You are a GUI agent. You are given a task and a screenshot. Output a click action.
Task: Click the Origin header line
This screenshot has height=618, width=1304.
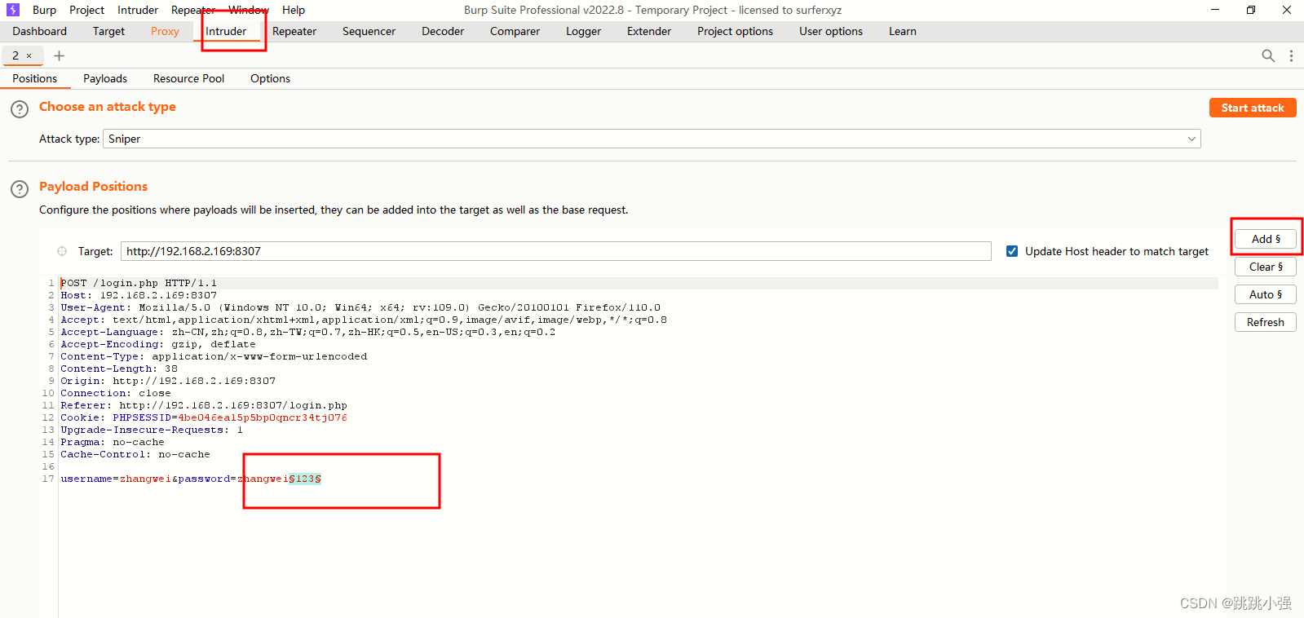pos(168,381)
